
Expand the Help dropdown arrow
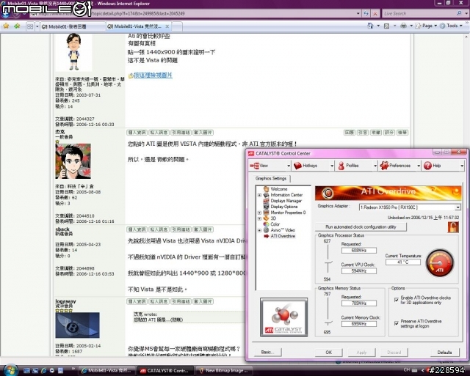462,166
